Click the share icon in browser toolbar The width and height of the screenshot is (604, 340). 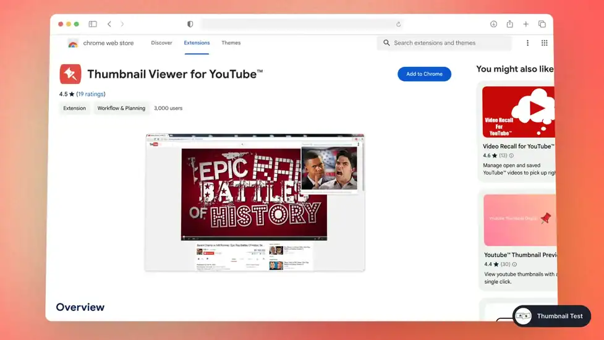(509, 24)
